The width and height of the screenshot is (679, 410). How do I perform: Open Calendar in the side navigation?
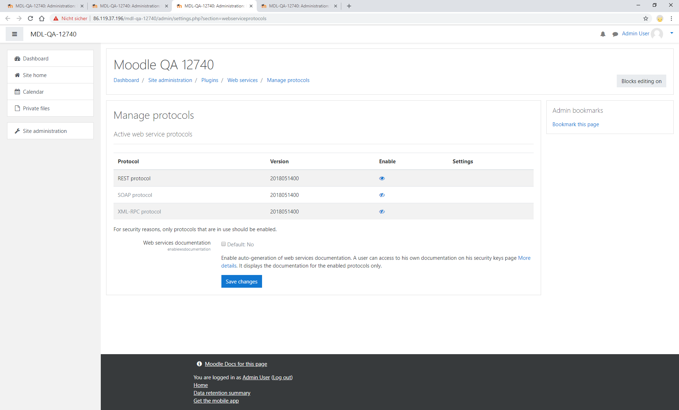[50, 92]
